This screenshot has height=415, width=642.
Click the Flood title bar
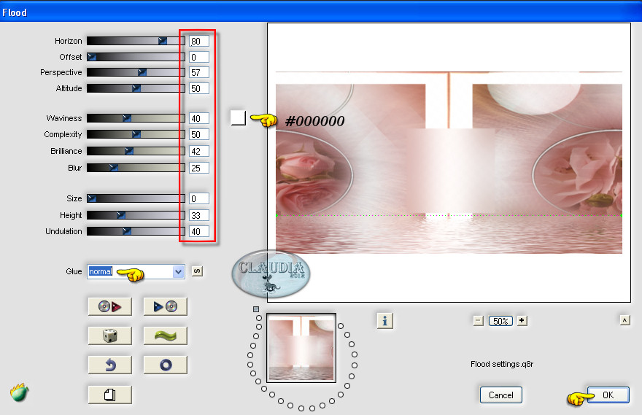(321, 12)
